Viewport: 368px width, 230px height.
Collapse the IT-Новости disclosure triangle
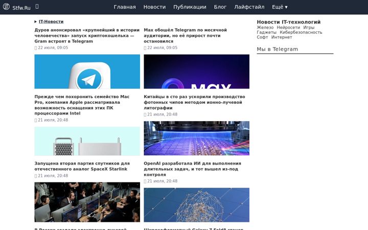point(36,21)
